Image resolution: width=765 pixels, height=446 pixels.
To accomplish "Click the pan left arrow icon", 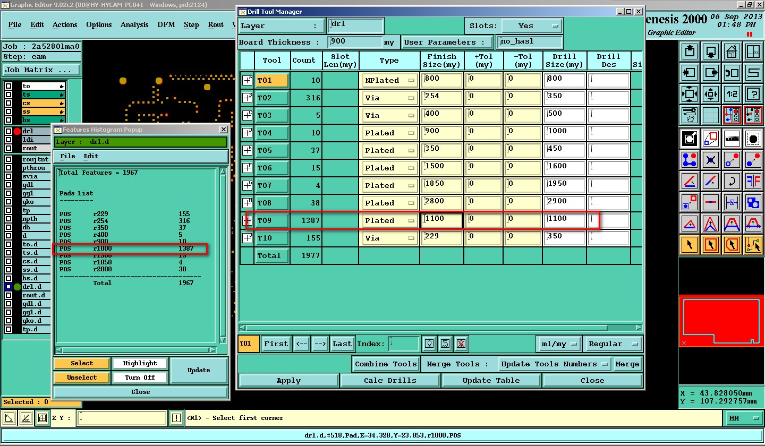I will [690, 73].
